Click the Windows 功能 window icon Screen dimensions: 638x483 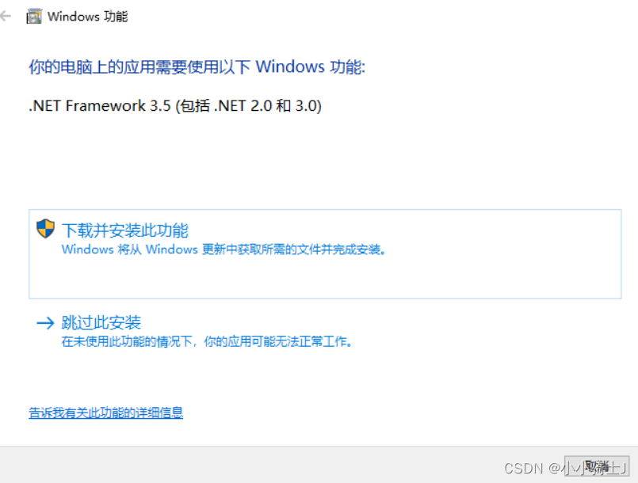[34, 17]
